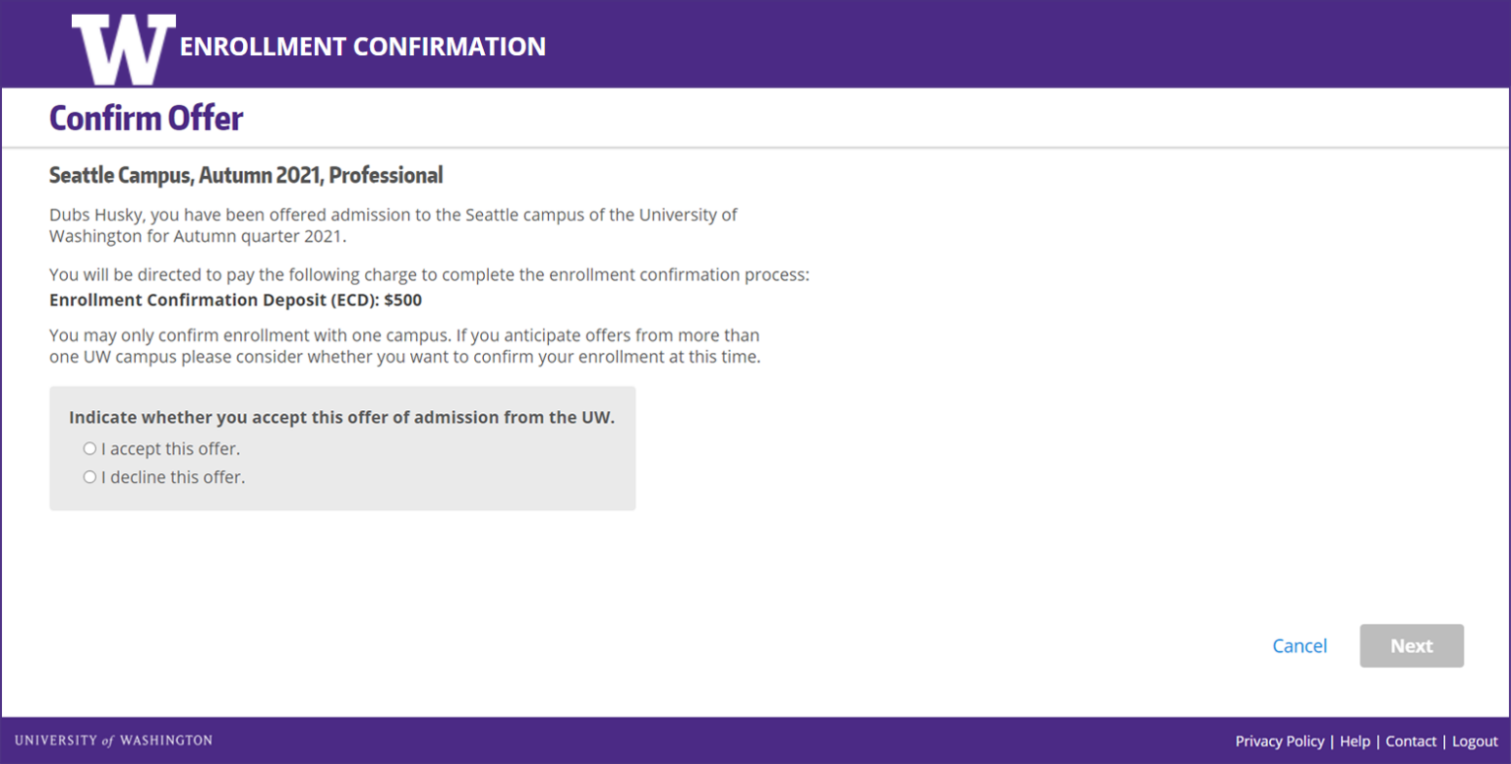Click the 'Confirm Offer' page heading

click(x=146, y=117)
